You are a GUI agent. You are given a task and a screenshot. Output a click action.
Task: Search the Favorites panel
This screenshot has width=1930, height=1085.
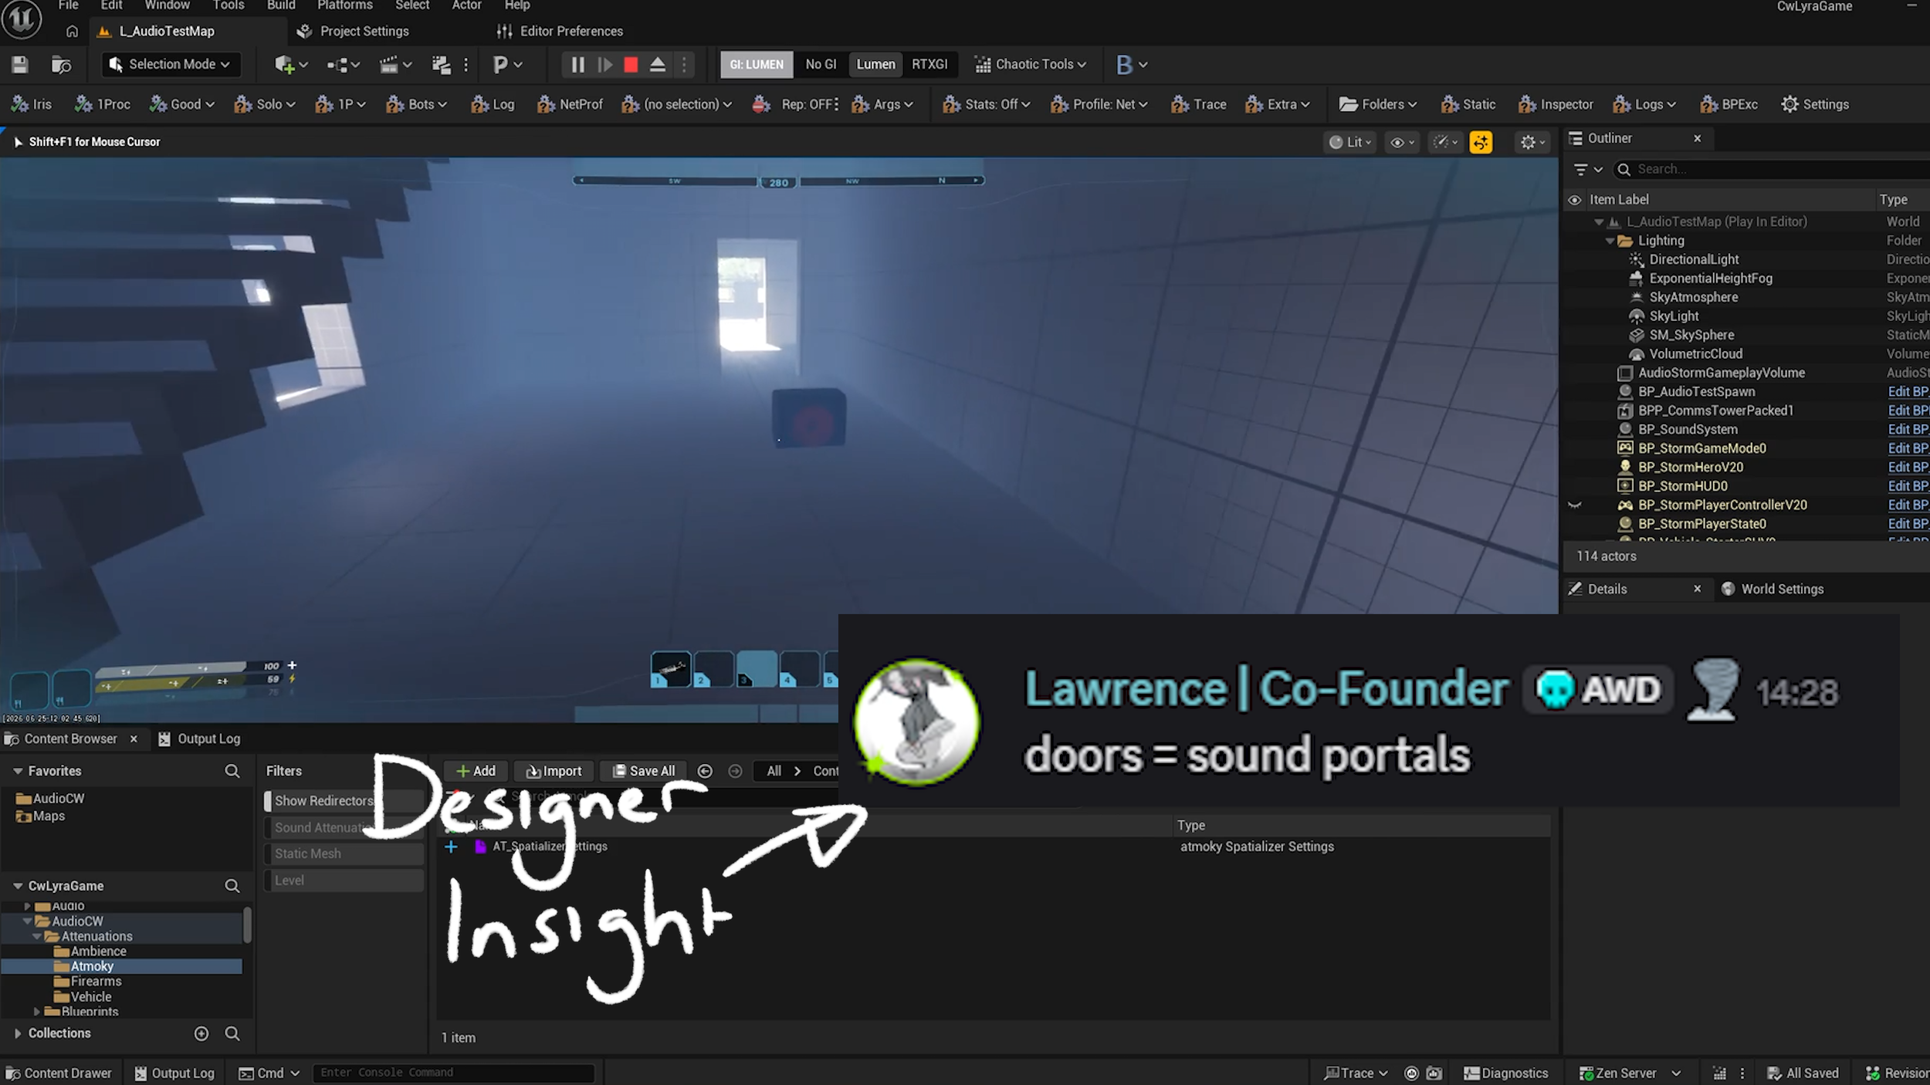click(232, 771)
